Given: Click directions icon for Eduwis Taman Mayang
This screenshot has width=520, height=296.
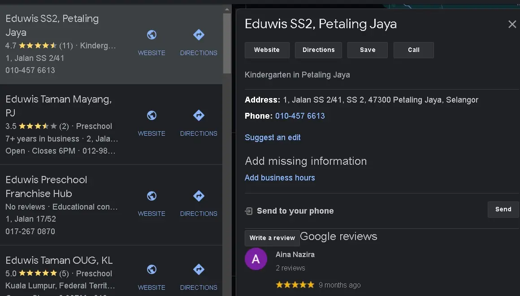Looking at the screenshot, I should [x=199, y=116].
